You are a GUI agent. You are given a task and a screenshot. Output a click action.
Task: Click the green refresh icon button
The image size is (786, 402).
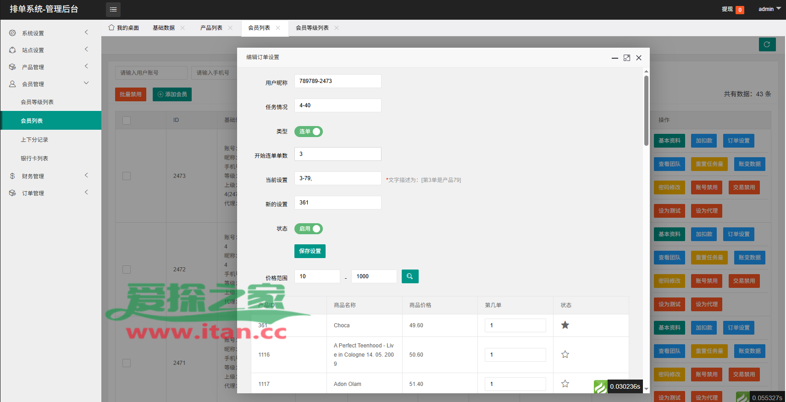[x=767, y=44]
